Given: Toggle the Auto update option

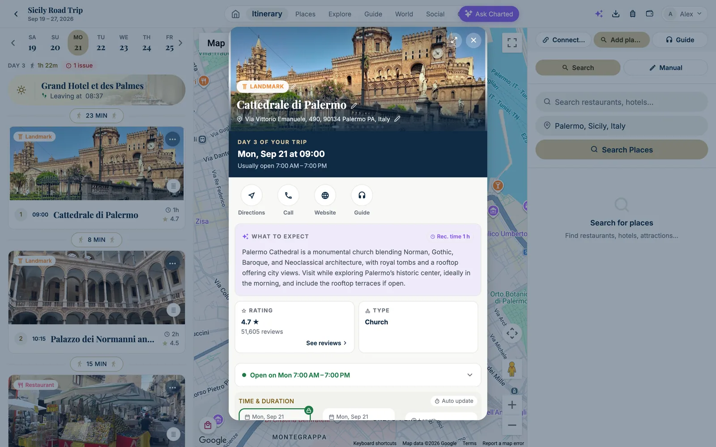Looking at the screenshot, I should (x=454, y=401).
